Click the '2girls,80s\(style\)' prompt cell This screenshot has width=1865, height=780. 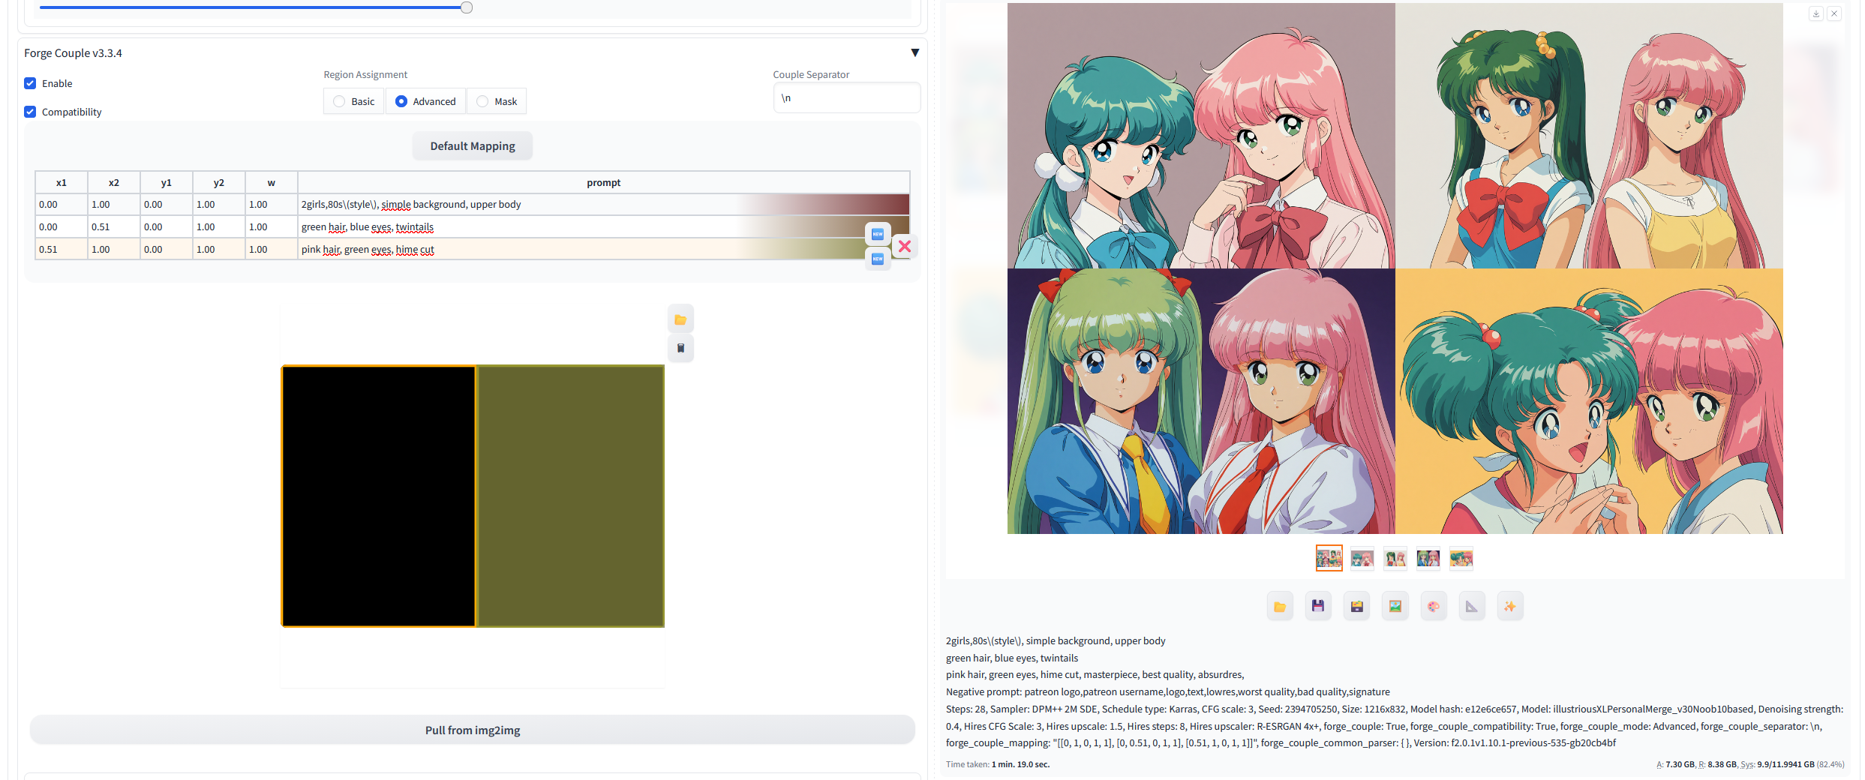tap(604, 205)
